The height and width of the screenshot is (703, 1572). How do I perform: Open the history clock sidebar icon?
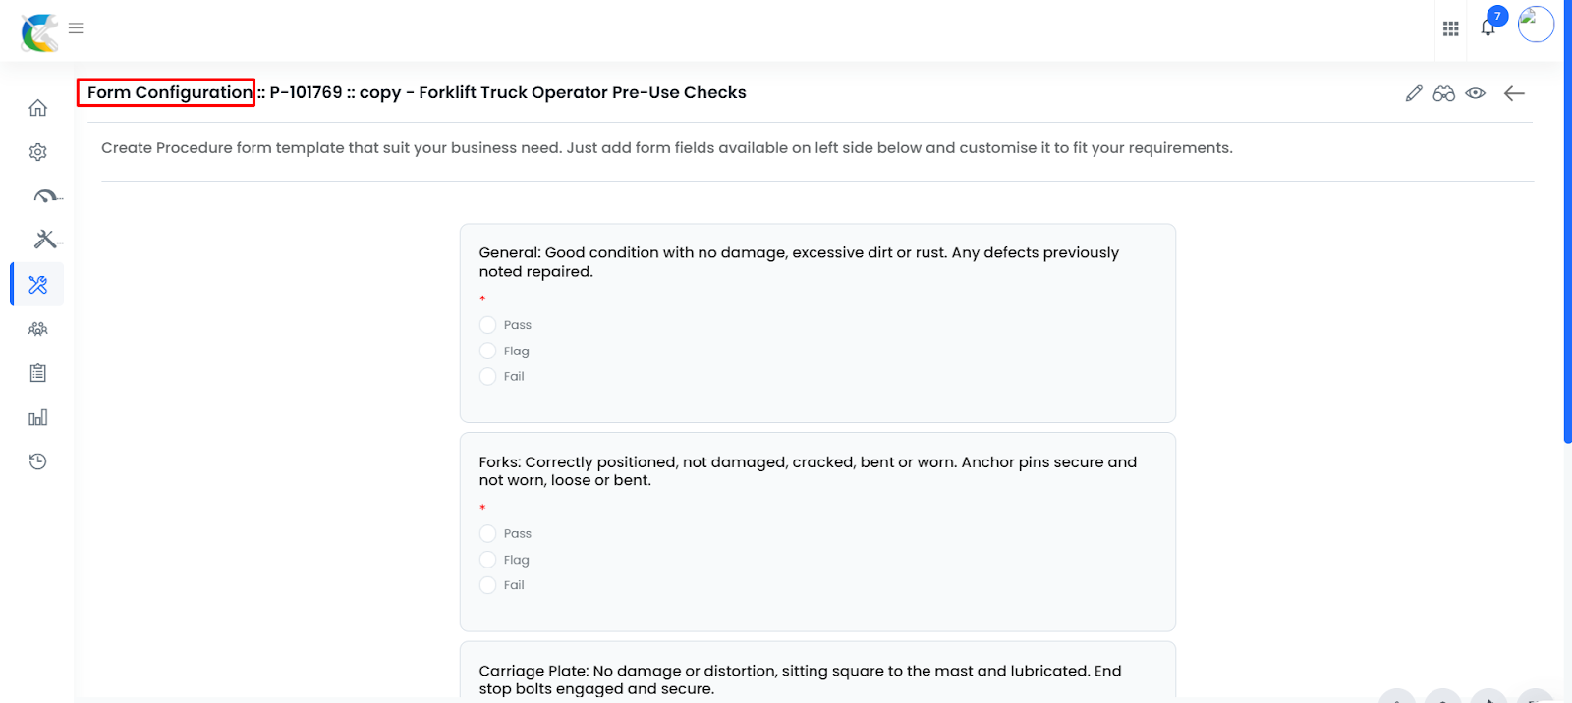tap(37, 461)
